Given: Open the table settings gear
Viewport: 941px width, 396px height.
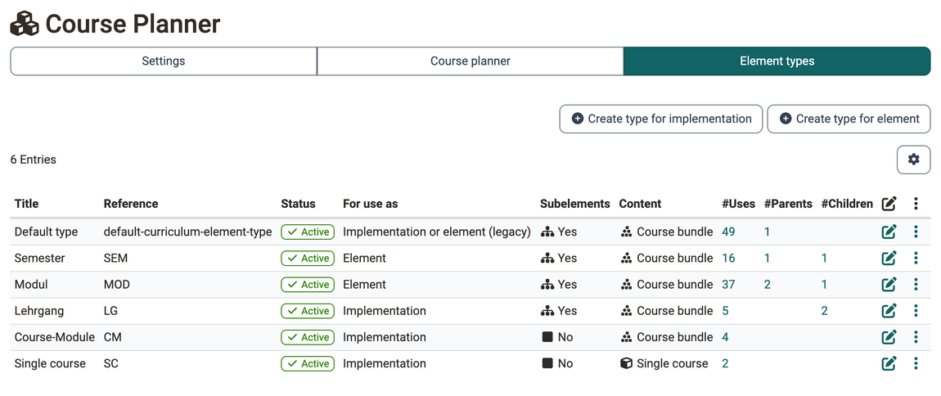Looking at the screenshot, I should (x=913, y=160).
